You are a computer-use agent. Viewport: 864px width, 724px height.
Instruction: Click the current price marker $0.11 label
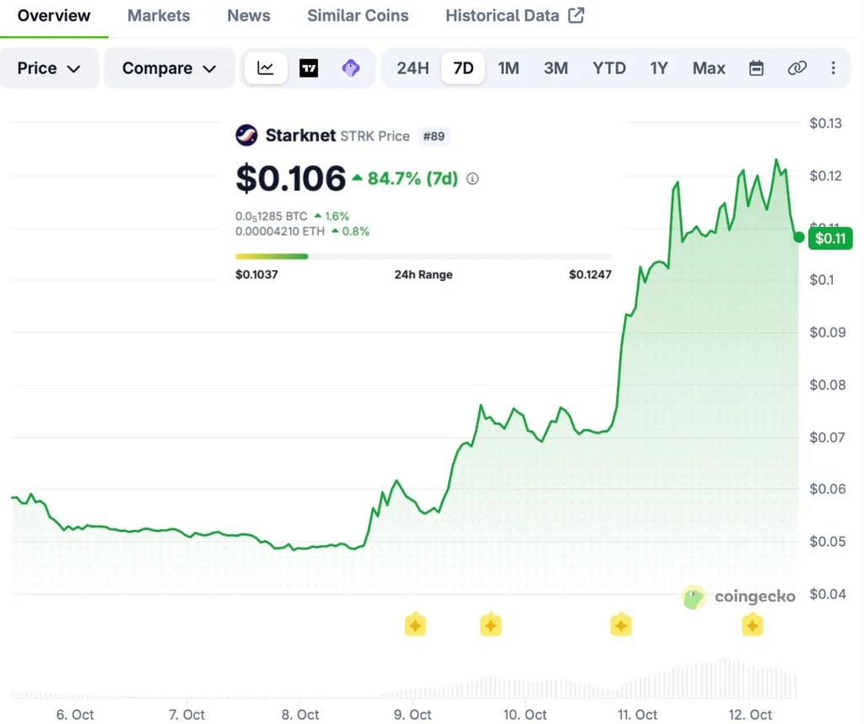(830, 238)
